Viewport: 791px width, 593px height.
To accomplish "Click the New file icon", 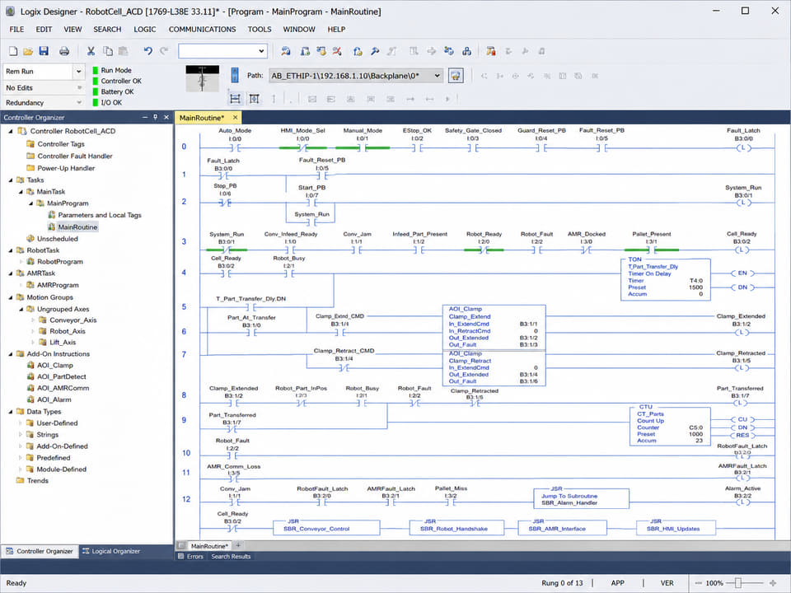I will (x=13, y=51).
